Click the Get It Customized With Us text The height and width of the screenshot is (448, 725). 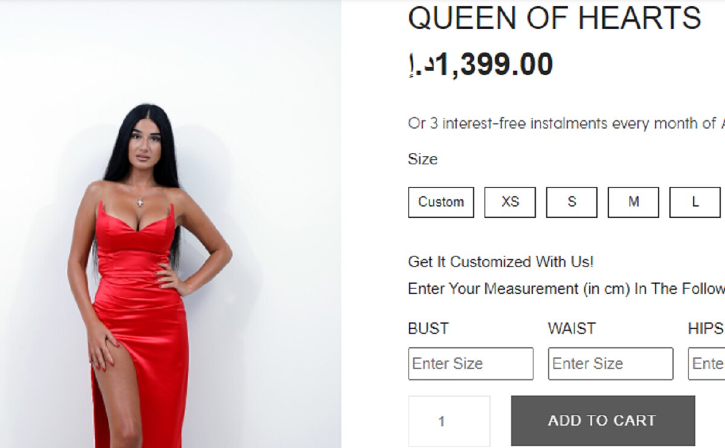point(501,262)
